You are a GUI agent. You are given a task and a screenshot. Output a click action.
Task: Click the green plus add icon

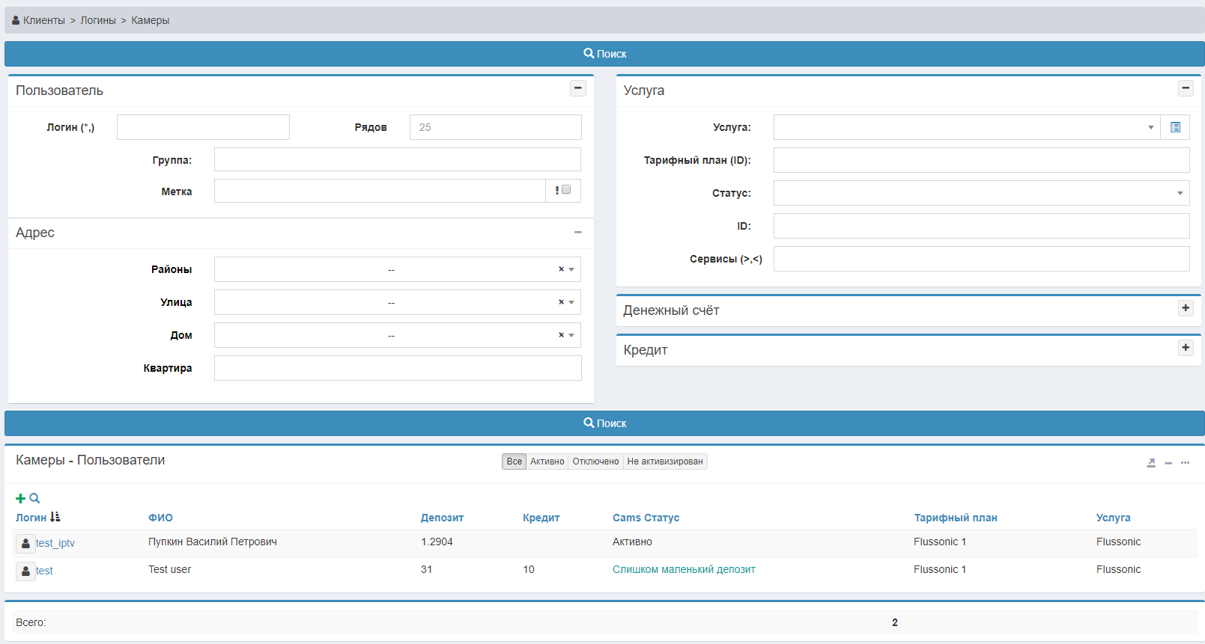tap(20, 499)
